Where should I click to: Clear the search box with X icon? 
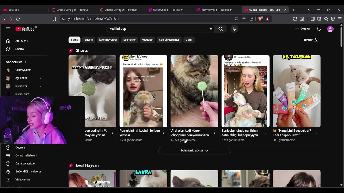[211, 29]
